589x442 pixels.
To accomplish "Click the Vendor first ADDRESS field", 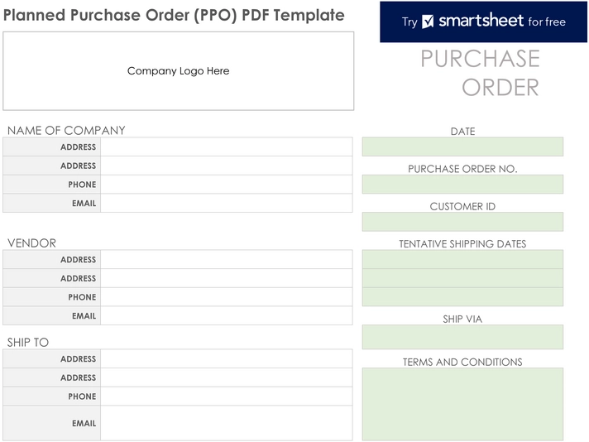I will coord(227,259).
